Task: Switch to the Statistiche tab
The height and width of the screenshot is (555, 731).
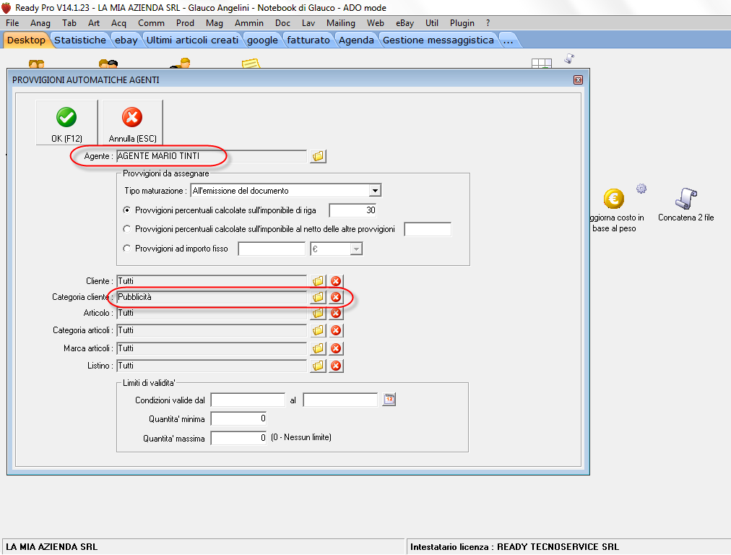Action: pyautogui.click(x=79, y=40)
